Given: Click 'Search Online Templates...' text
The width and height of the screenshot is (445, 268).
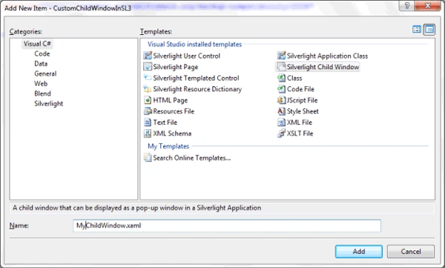Looking at the screenshot, I should [x=192, y=157].
